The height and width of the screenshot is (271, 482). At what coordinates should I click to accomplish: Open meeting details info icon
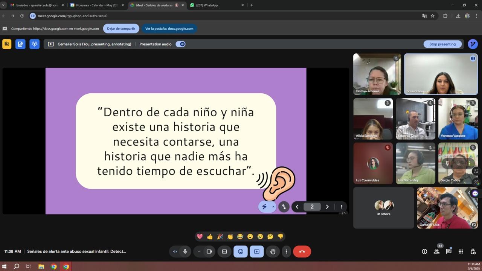[x=424, y=251]
